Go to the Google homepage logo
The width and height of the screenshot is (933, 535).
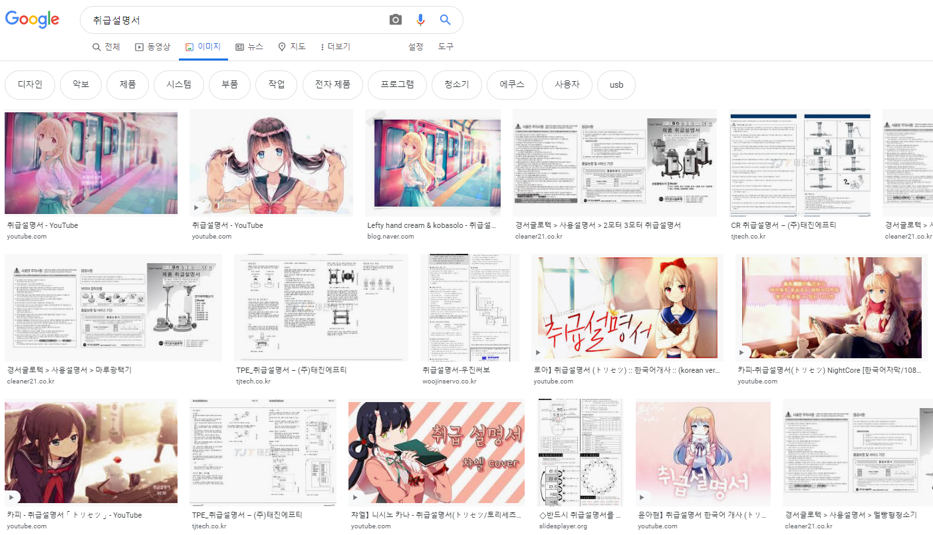(32, 19)
